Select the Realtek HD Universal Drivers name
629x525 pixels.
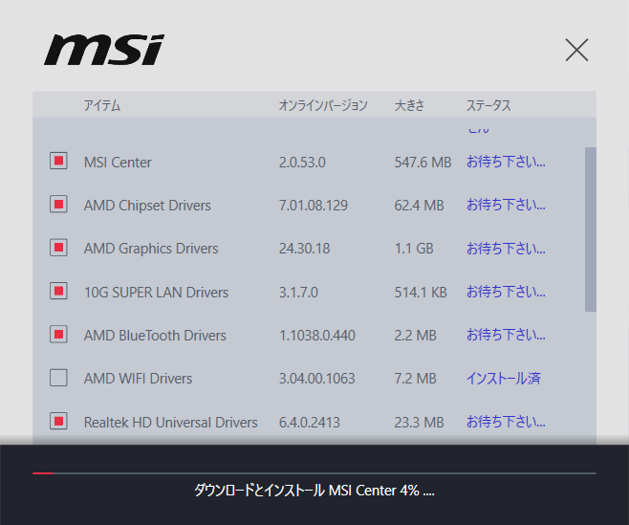point(170,423)
